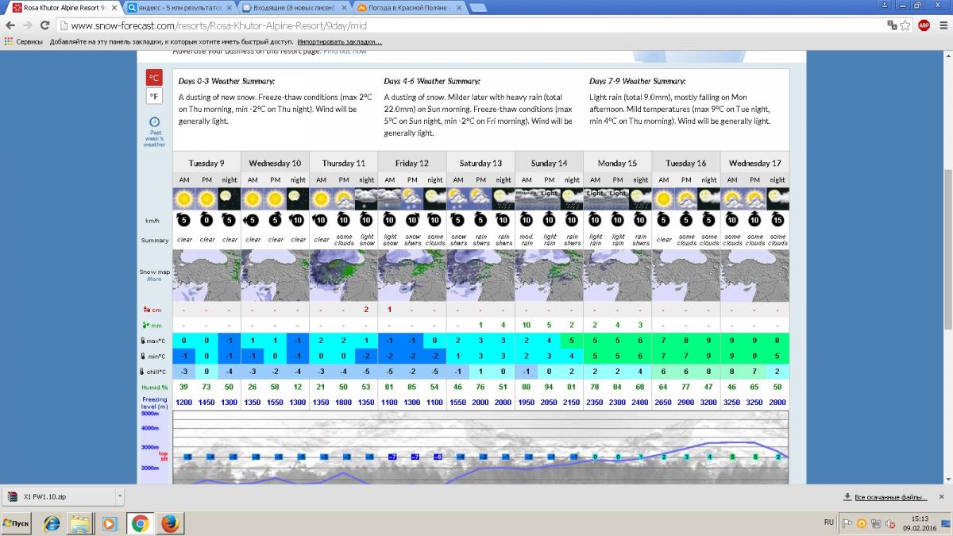Click the Thursday 11 night light snow icon

point(366,199)
